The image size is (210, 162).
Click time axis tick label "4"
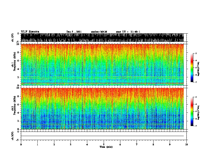click(x=87, y=145)
